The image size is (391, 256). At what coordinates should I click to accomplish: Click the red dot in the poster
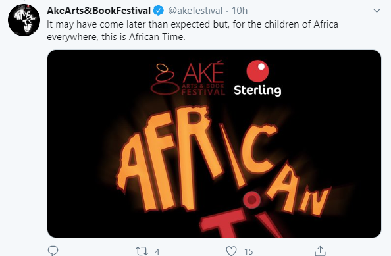[x=252, y=199]
